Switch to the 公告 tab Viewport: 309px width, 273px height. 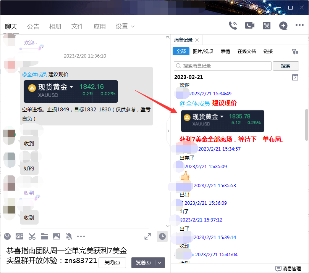click(x=33, y=26)
